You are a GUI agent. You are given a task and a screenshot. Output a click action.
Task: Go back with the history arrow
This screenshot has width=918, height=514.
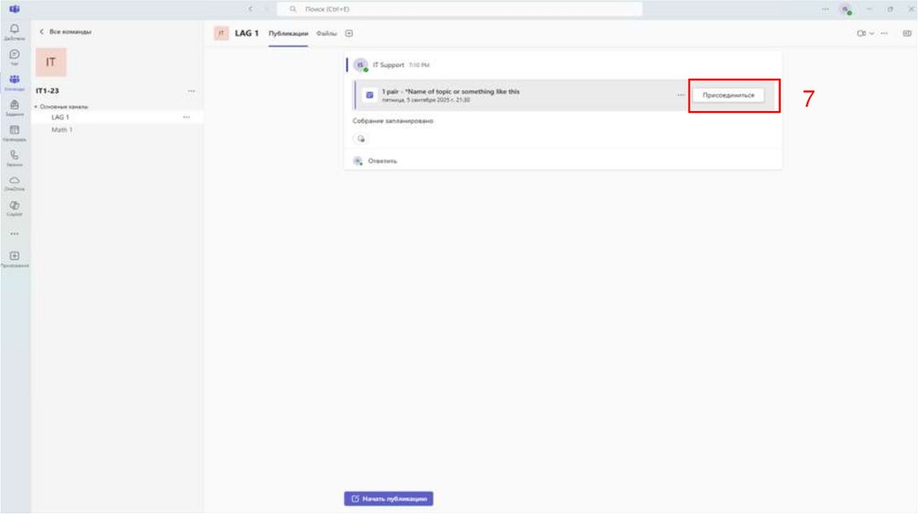pos(251,9)
